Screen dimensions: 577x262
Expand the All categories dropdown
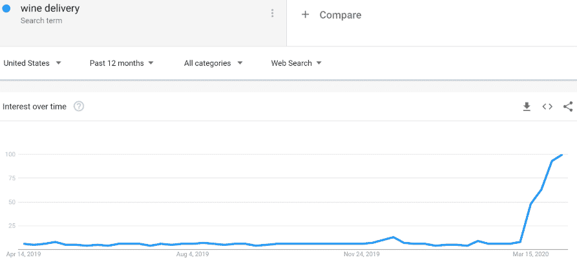pos(213,63)
